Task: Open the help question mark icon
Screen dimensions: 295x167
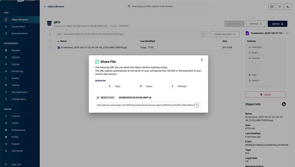Action: point(280,7)
